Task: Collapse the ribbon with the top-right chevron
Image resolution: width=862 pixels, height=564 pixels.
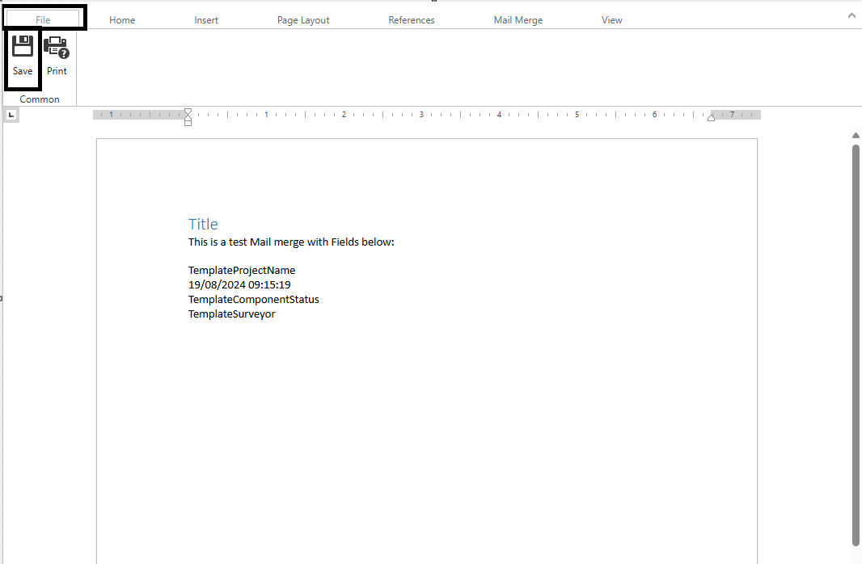Action: [851, 15]
